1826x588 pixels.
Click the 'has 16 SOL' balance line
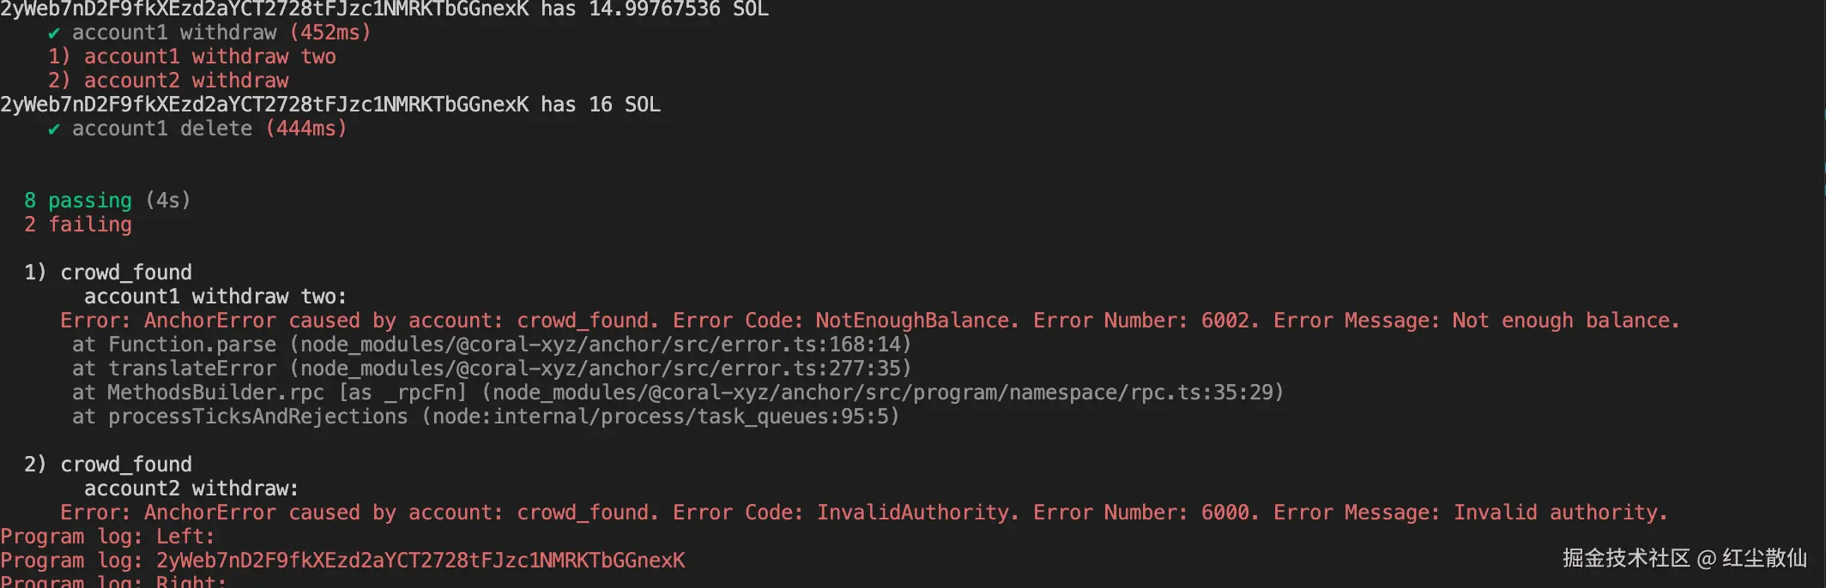[x=600, y=105]
